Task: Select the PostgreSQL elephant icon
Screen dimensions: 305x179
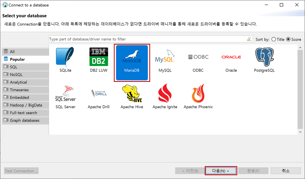Action: tap(264, 57)
